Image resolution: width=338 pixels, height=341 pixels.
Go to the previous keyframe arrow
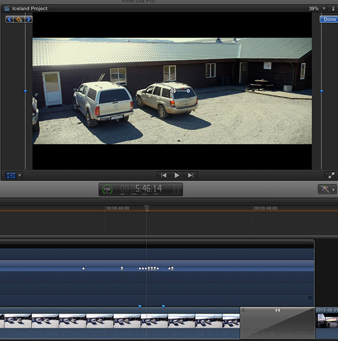(10, 19)
